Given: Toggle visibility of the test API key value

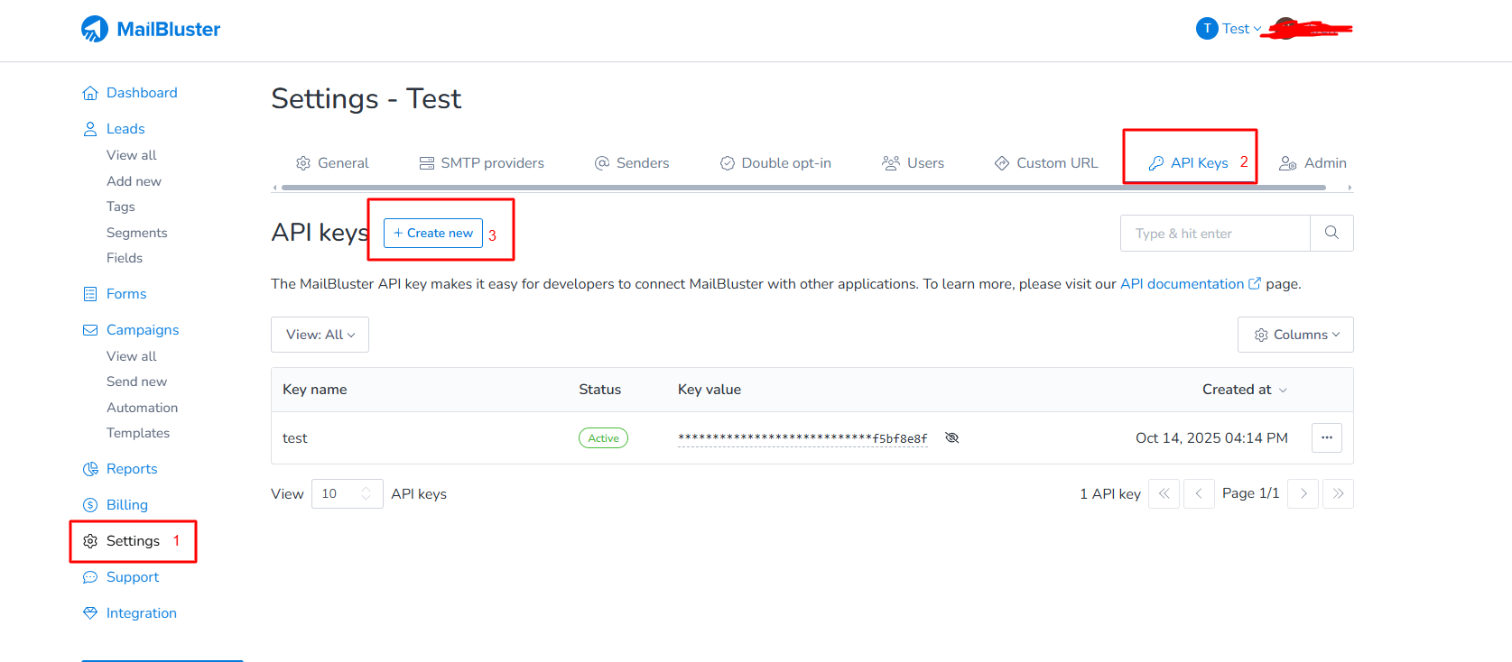Looking at the screenshot, I should [951, 437].
